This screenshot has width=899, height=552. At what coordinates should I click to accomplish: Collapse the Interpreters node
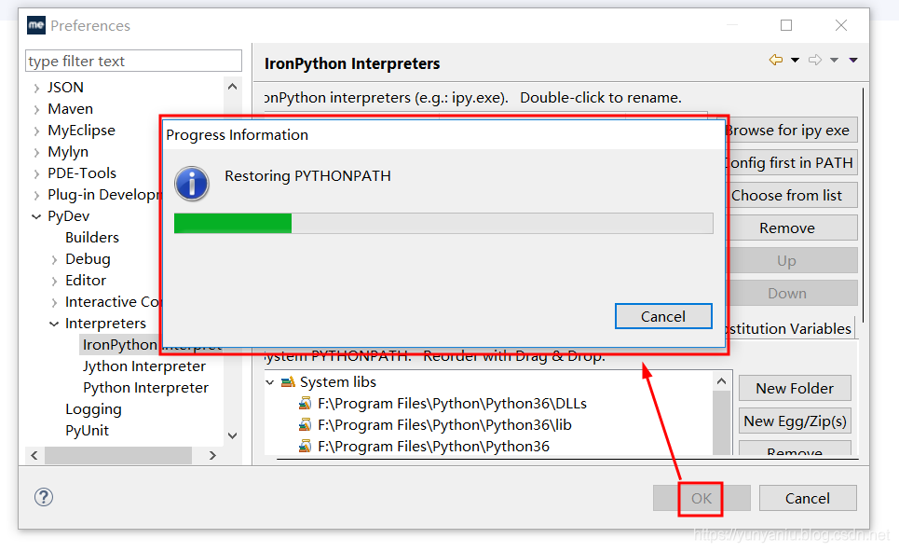pos(54,324)
